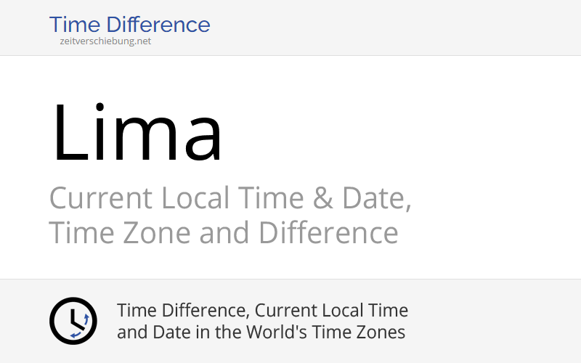Click "Time Difference," at the footer text start
581x363 pixels.
click(183, 311)
